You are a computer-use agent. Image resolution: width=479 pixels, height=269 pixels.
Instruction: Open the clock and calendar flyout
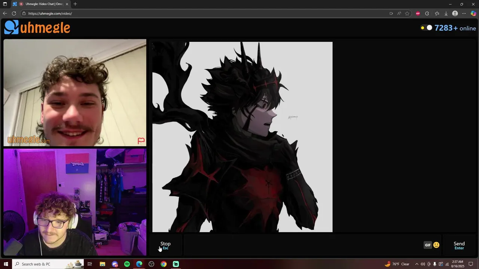(458, 264)
